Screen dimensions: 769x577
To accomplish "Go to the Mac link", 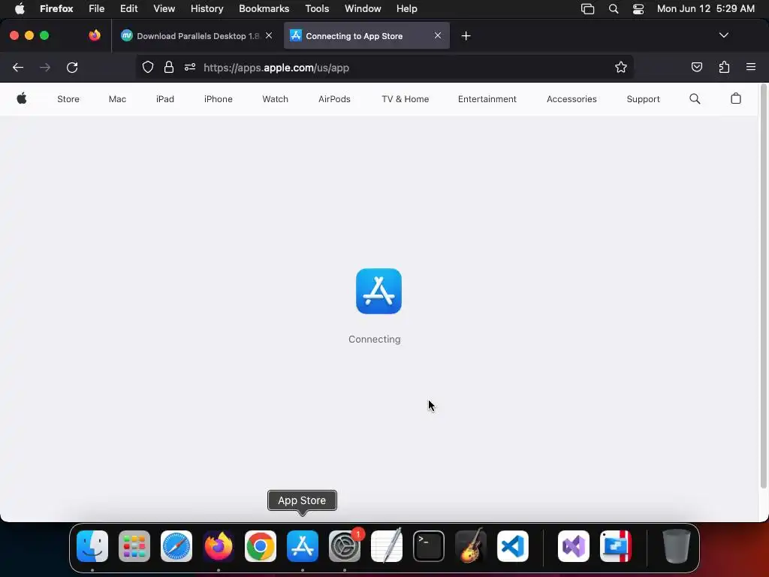I will pos(117,99).
